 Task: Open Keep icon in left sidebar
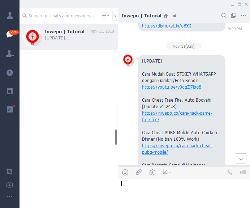click(10, 91)
